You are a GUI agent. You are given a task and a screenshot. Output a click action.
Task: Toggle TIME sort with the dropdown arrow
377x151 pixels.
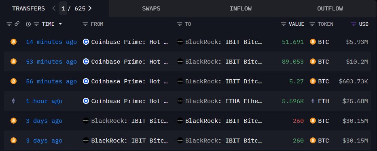click(x=60, y=24)
